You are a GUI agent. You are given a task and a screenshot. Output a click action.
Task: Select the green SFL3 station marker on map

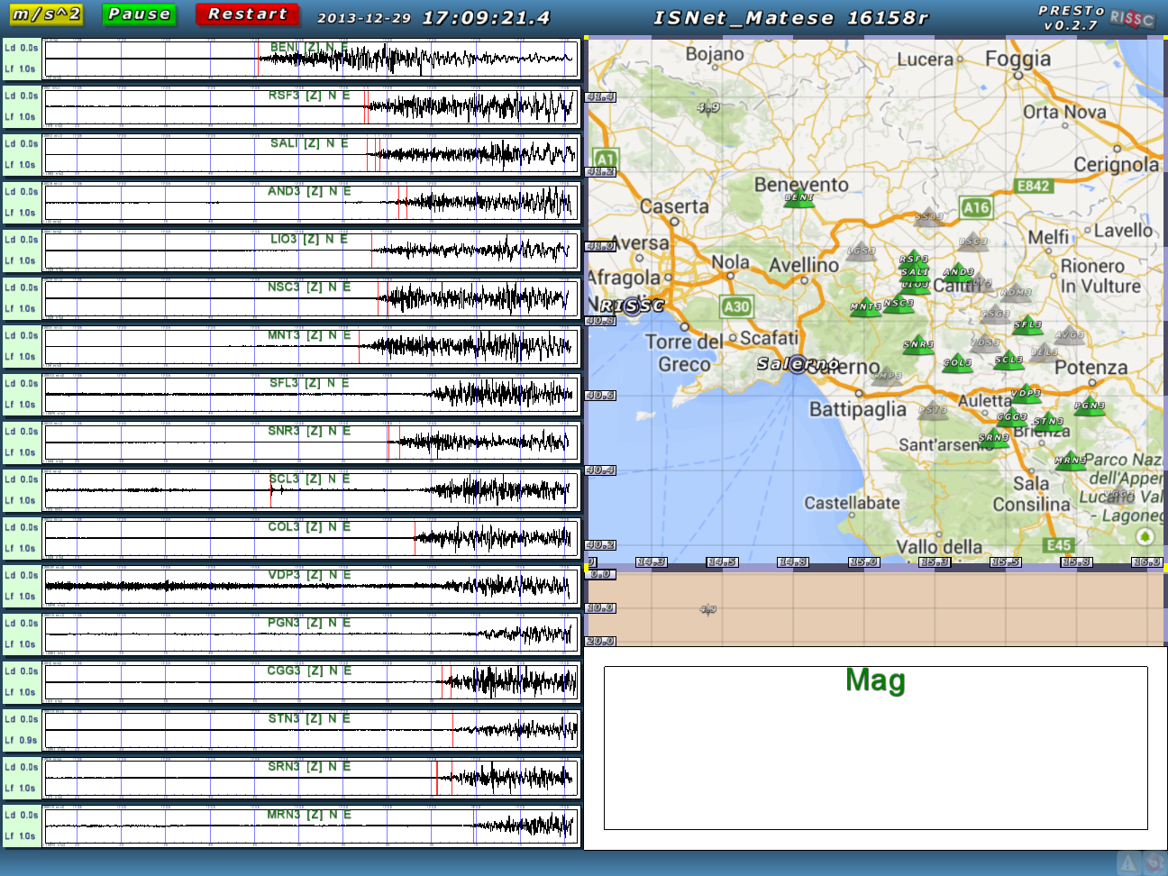tap(1027, 326)
